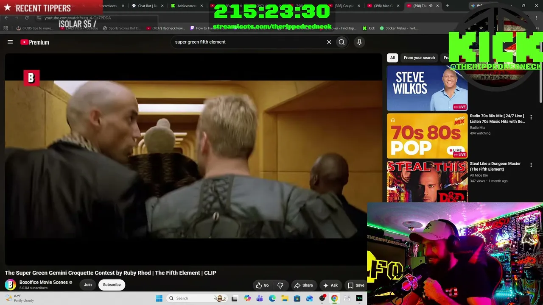Open the YouTube guide hamburger menu
Screen dimensions: 543x305
tap(10, 42)
